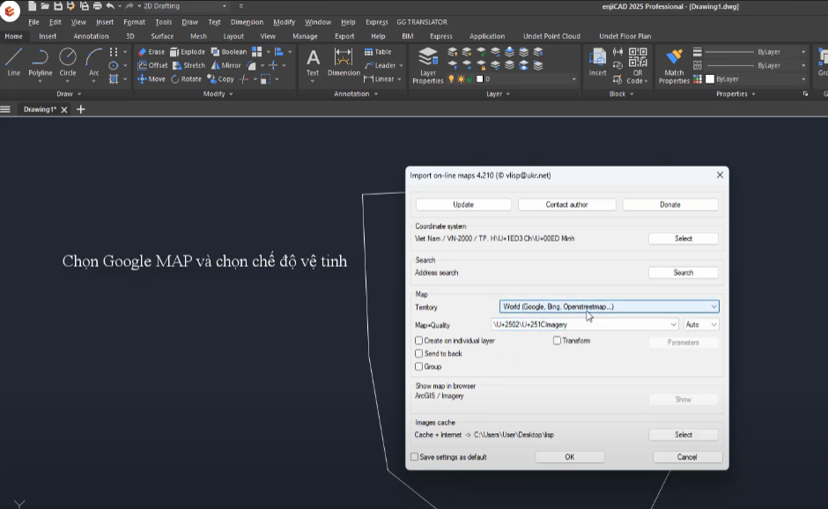Click the layer color swatch
The height and width of the screenshot is (509, 828).
coord(481,79)
